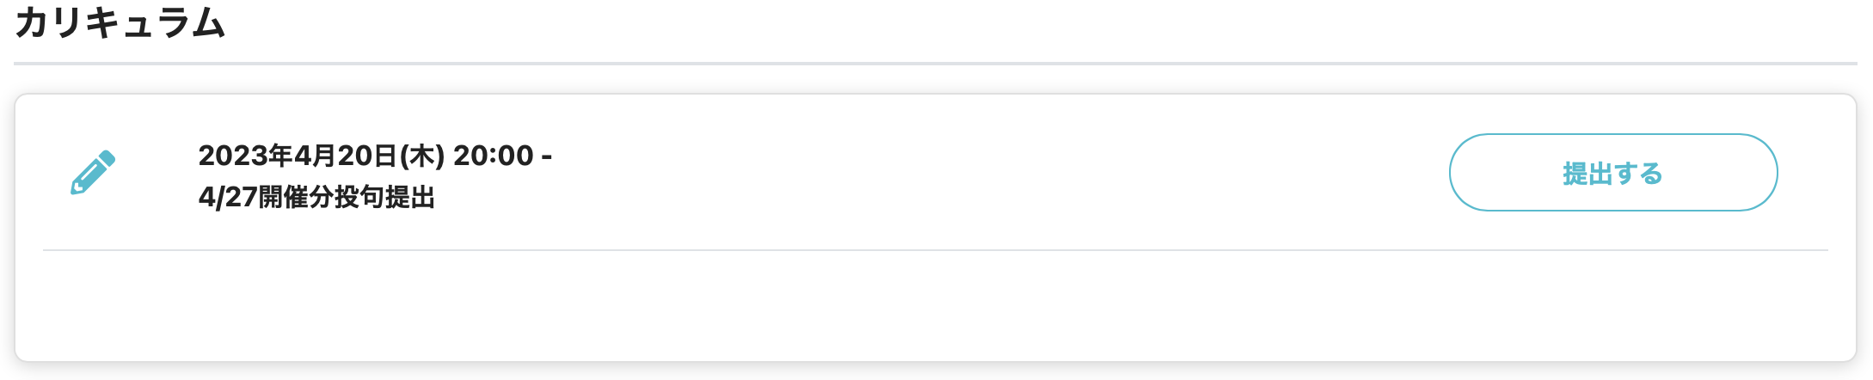The width and height of the screenshot is (1873, 380).
Task: Click the gray line under カリキュラム heading
Action: tap(935, 63)
